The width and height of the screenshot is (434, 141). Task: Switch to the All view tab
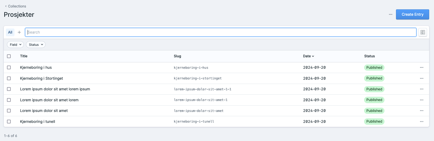coord(10,32)
